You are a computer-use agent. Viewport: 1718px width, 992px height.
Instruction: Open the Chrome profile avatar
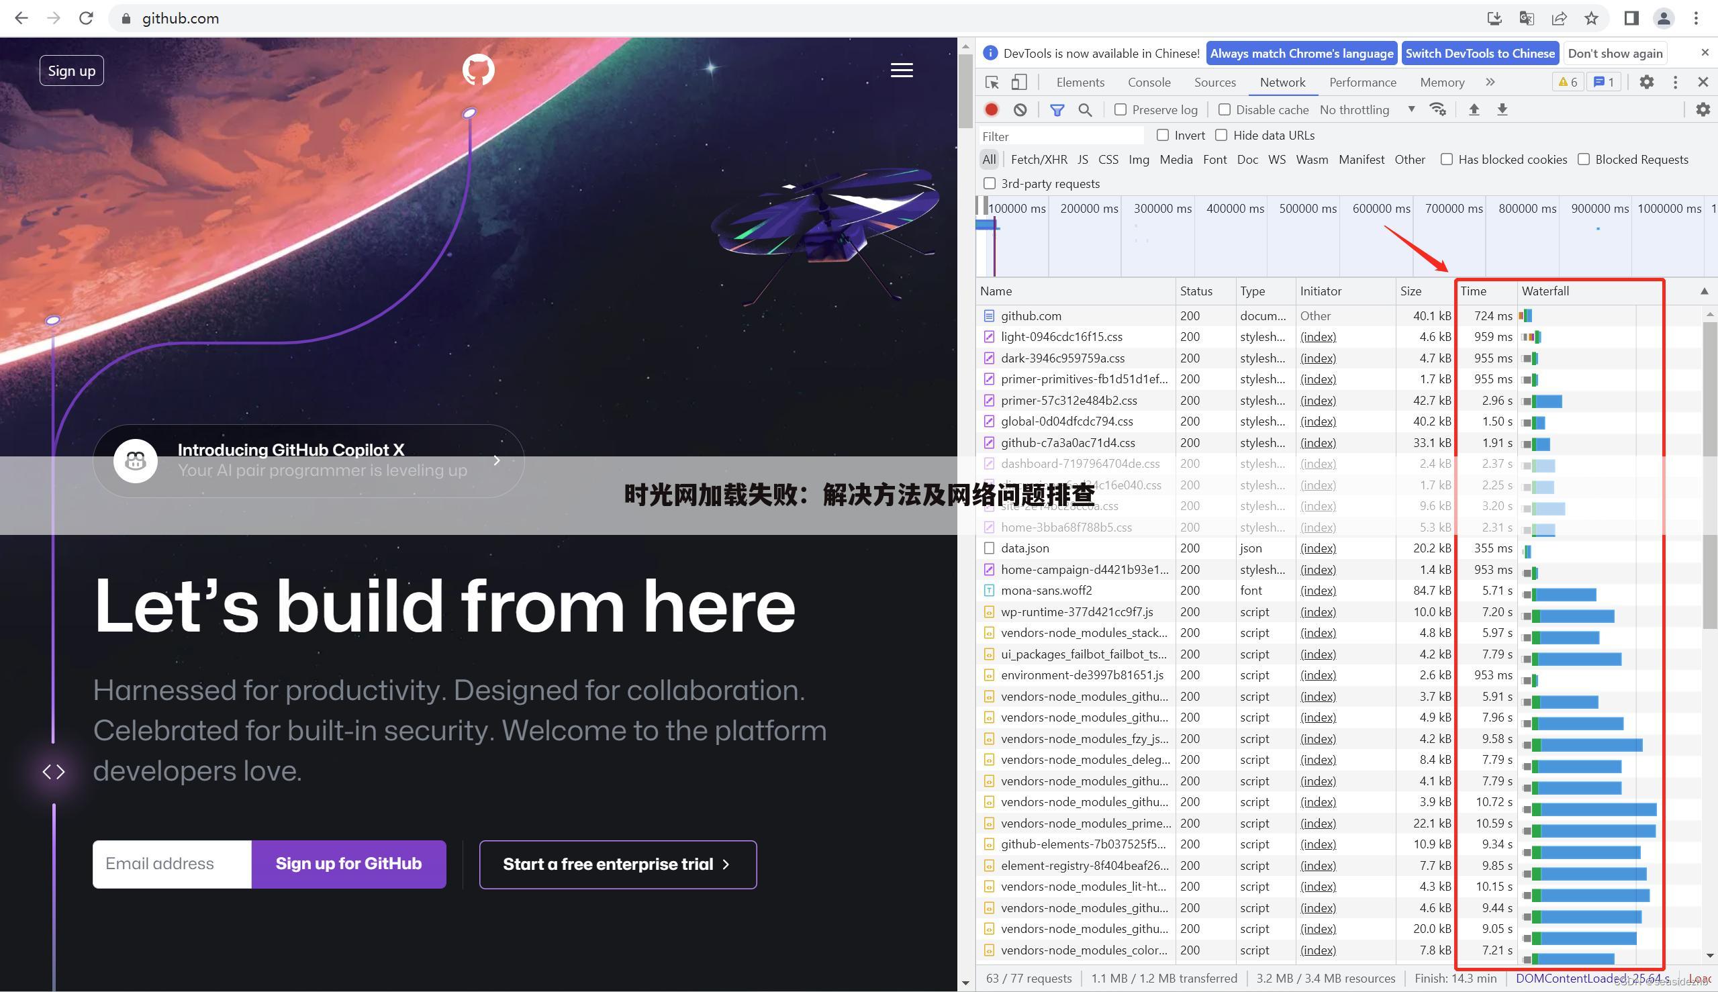(1664, 18)
